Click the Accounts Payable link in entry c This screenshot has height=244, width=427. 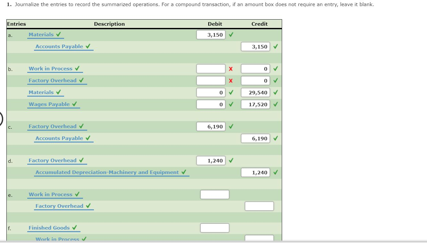pos(59,138)
